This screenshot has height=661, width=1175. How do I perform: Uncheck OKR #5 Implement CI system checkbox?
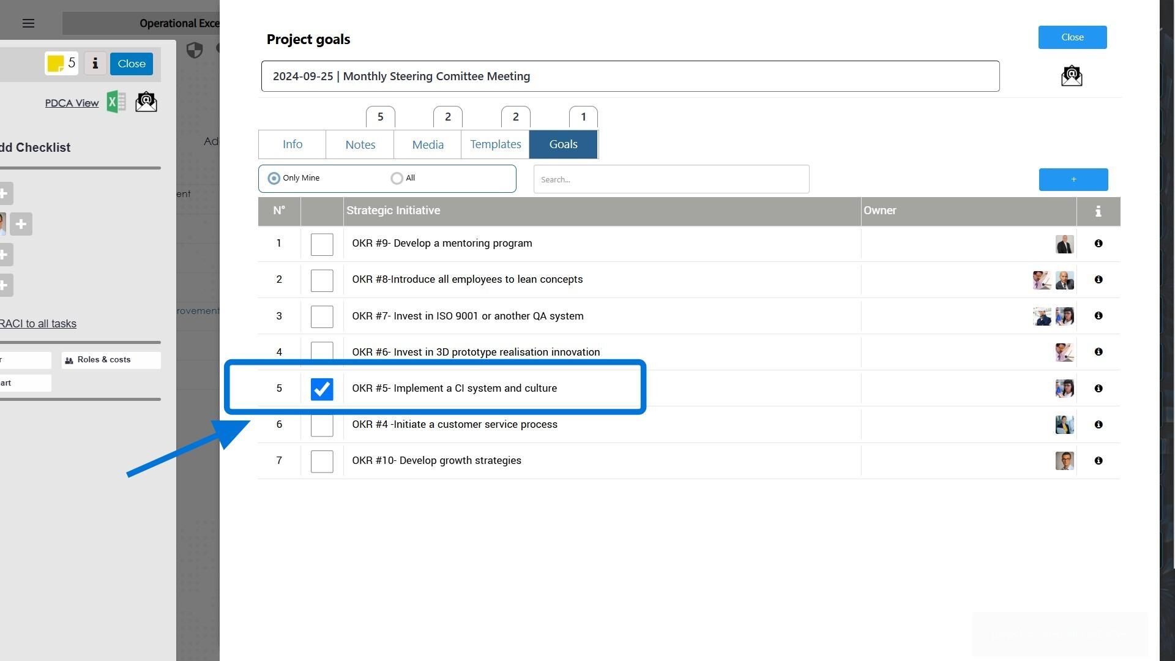coord(322,389)
